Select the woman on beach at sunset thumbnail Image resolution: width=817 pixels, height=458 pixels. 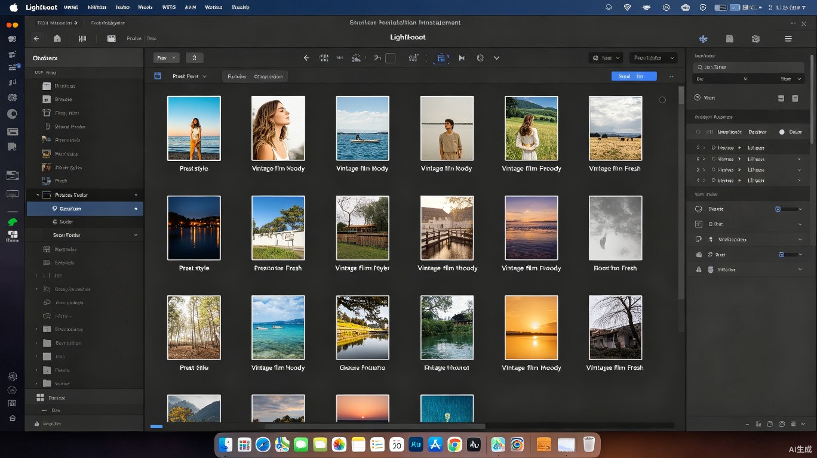194,128
